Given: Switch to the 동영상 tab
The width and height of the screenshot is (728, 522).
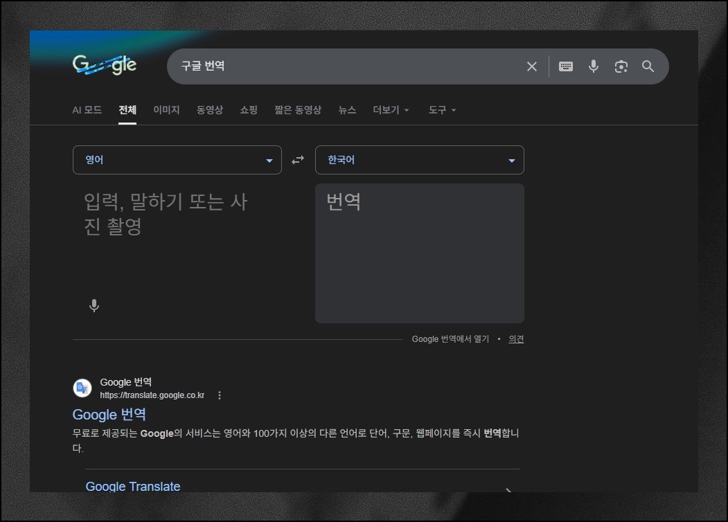Looking at the screenshot, I should pyautogui.click(x=210, y=110).
